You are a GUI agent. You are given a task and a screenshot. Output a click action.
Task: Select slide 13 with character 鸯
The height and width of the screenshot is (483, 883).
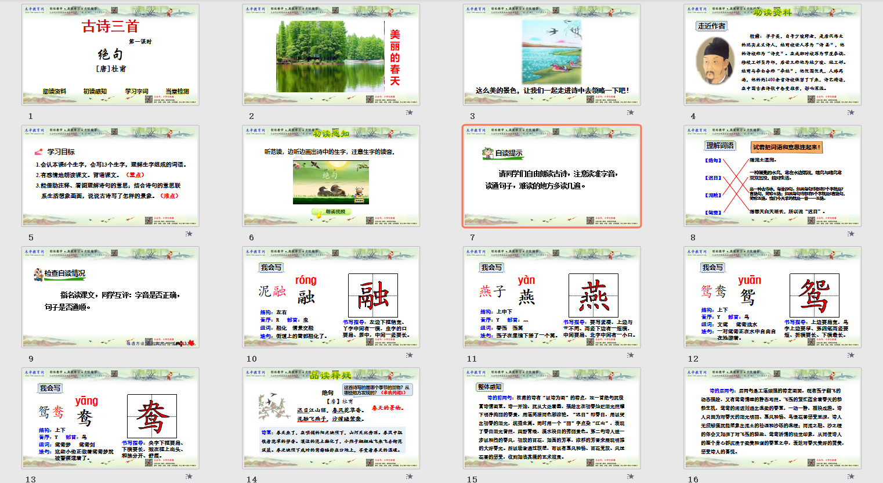click(x=110, y=418)
